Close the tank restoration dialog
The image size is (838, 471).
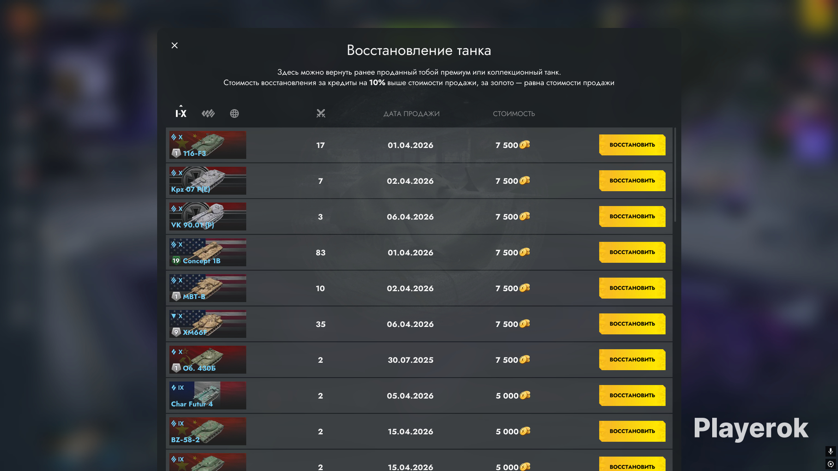click(x=174, y=45)
